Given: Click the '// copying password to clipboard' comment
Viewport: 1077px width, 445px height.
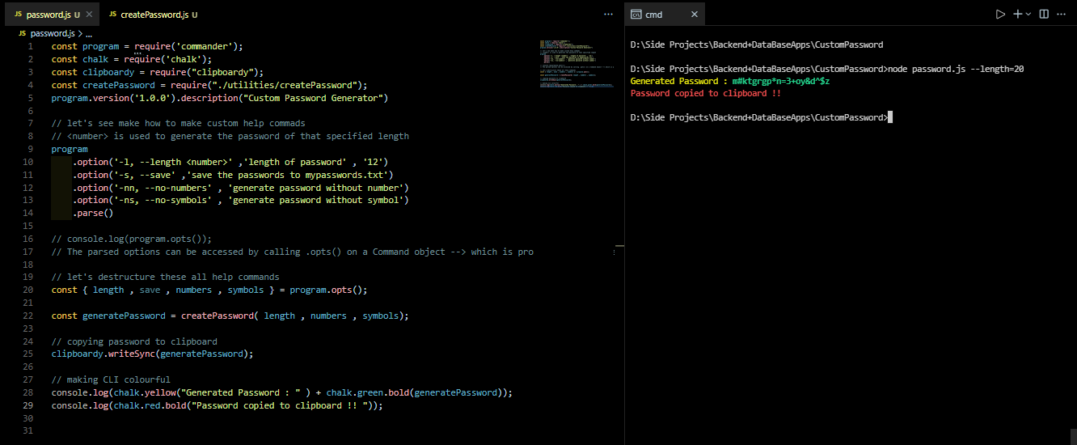Looking at the screenshot, I should tap(134, 341).
